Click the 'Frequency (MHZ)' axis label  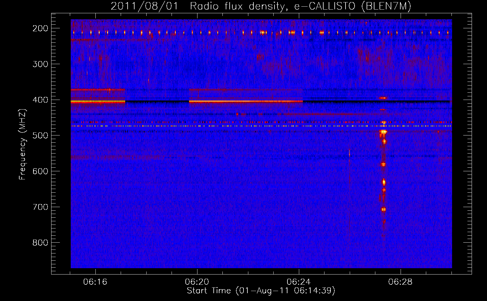(x=23, y=144)
